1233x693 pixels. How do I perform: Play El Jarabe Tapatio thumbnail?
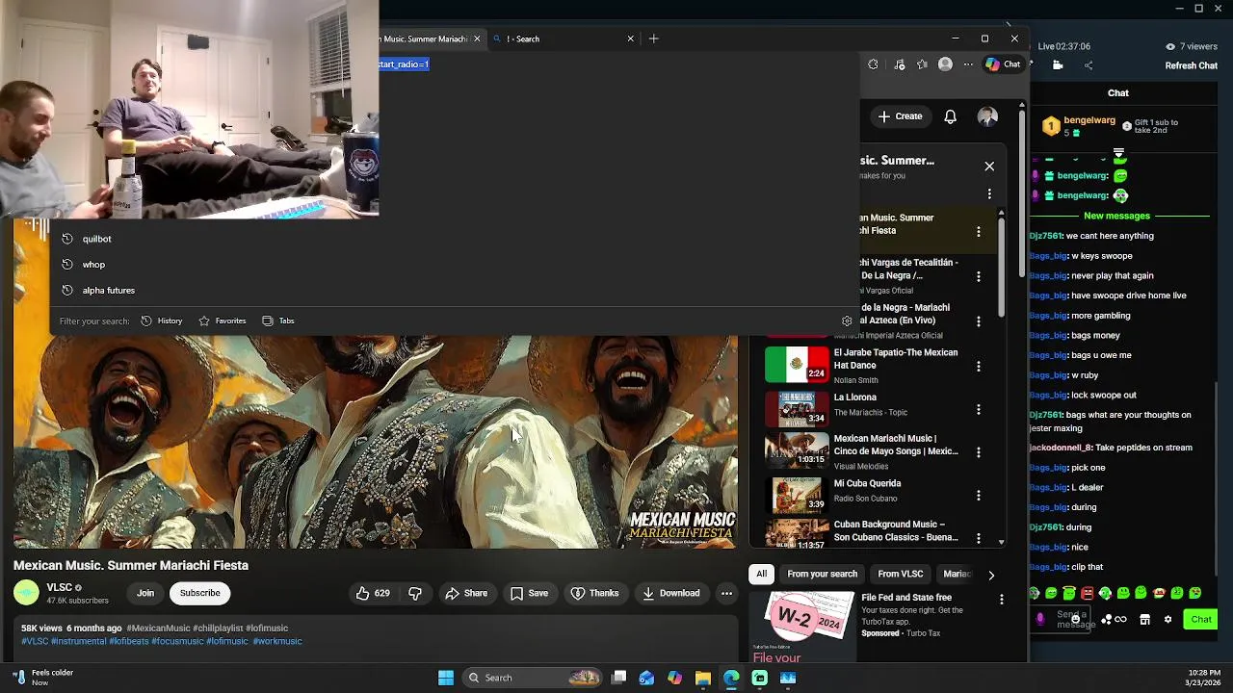pos(797,365)
